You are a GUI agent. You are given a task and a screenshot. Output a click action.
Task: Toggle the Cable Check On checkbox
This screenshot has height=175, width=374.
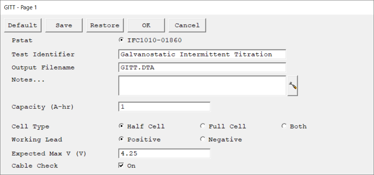121,166
